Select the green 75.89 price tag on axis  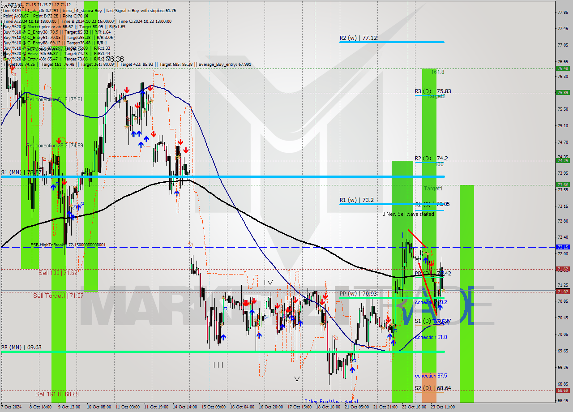[x=563, y=93]
